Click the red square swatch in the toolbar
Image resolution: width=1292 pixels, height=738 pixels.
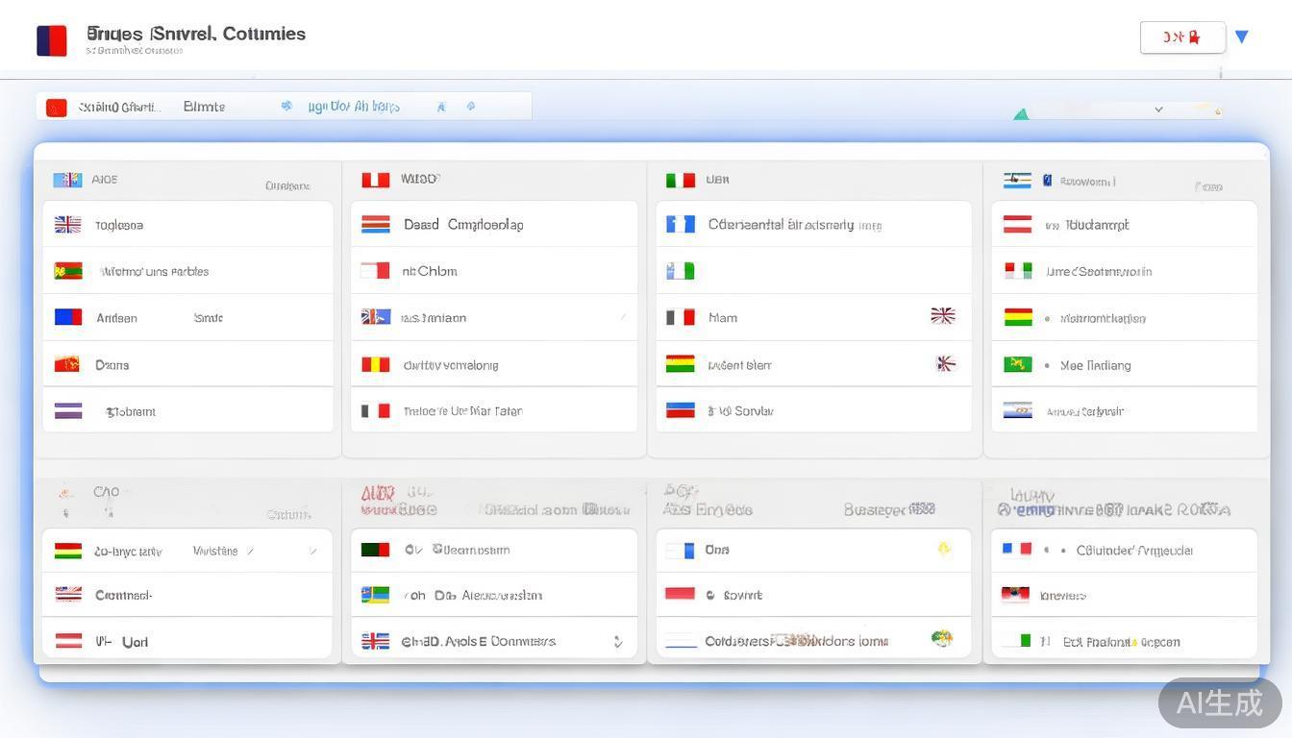click(x=57, y=108)
